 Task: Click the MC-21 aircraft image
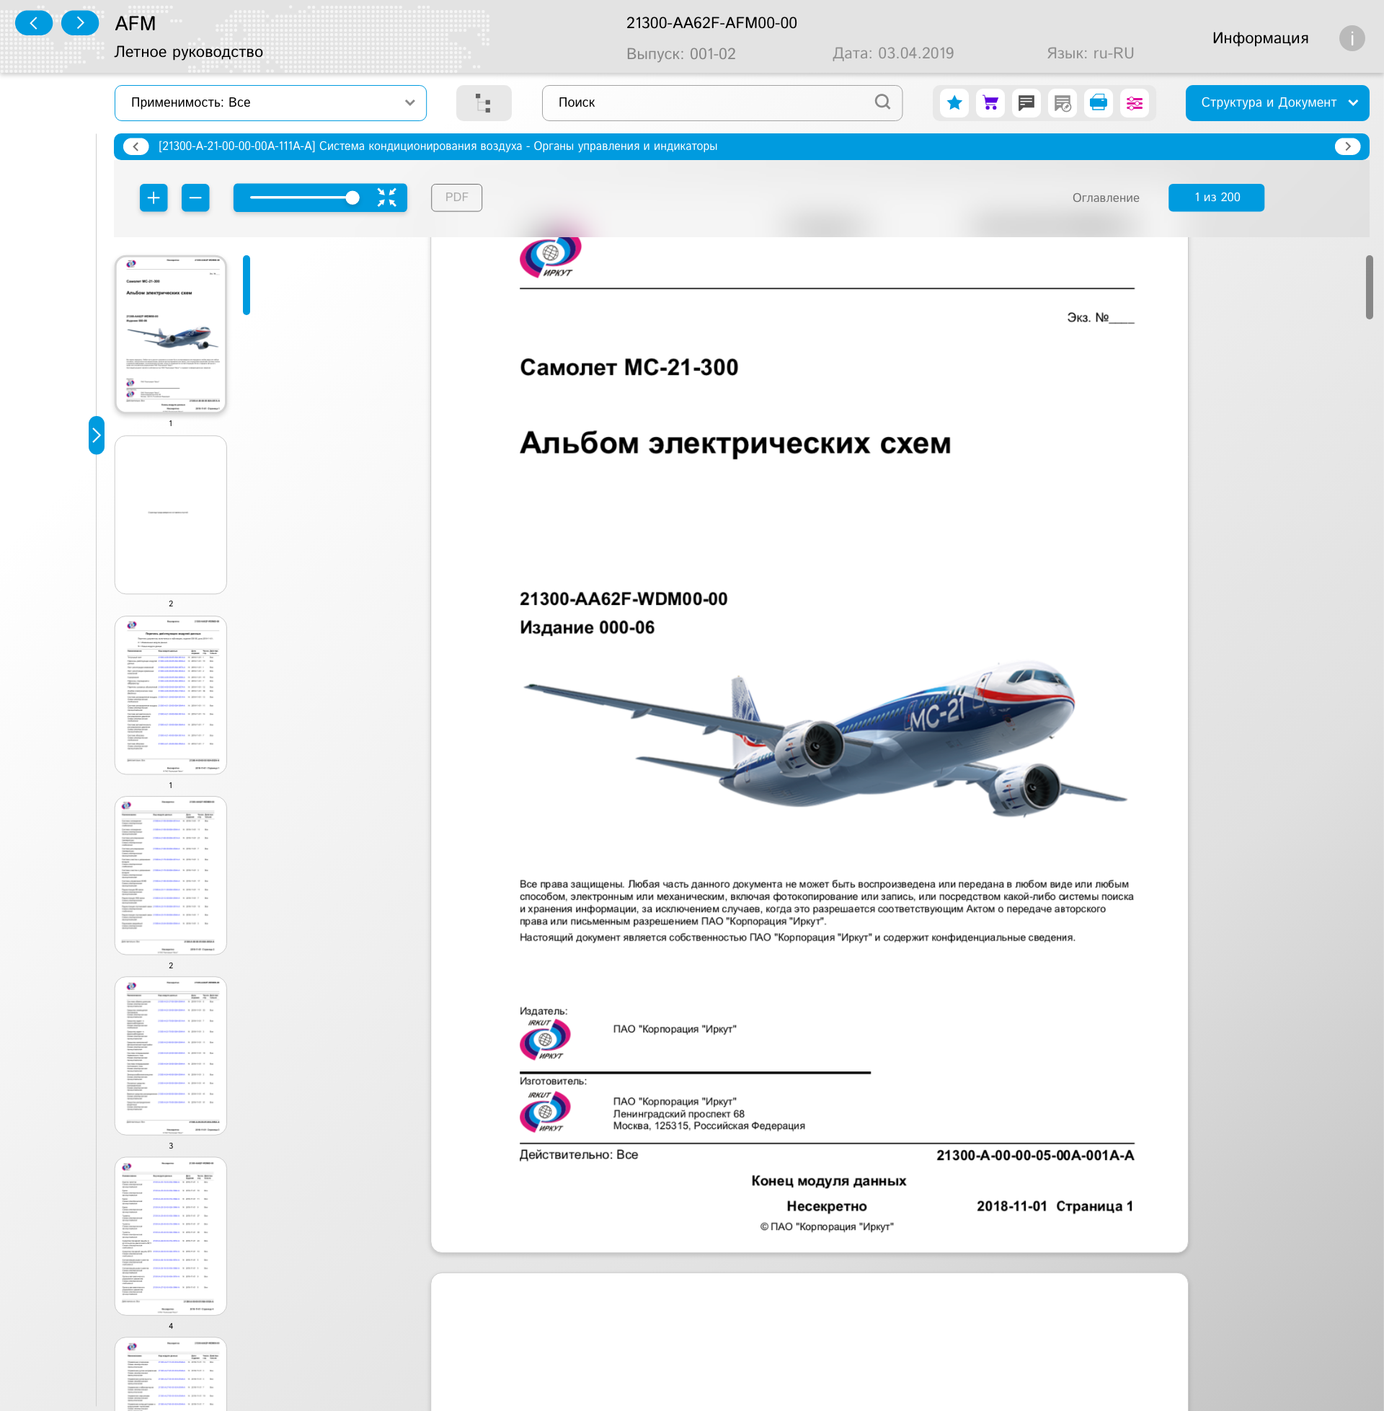click(x=825, y=740)
